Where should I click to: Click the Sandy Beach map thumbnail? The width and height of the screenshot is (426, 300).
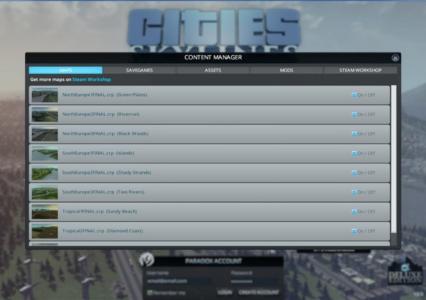[x=45, y=211]
